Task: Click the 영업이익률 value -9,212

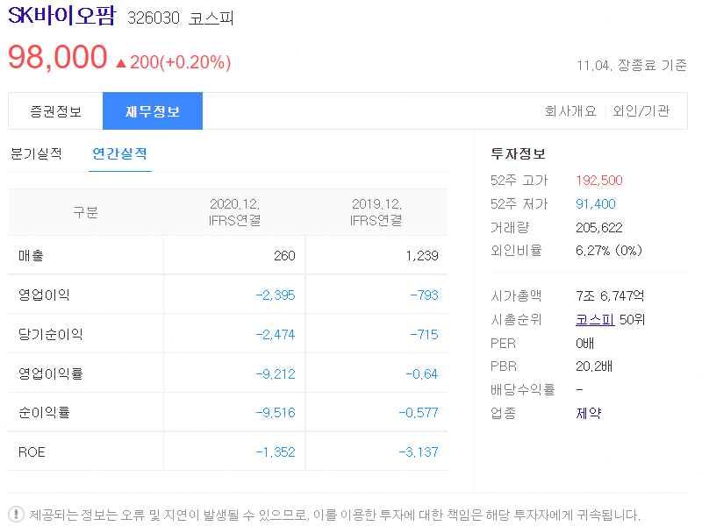Action: [276, 374]
